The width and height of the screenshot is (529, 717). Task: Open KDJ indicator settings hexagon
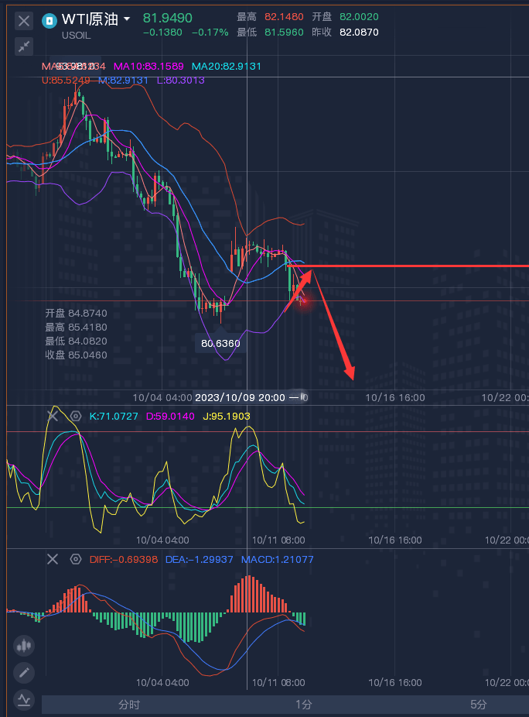pos(76,416)
